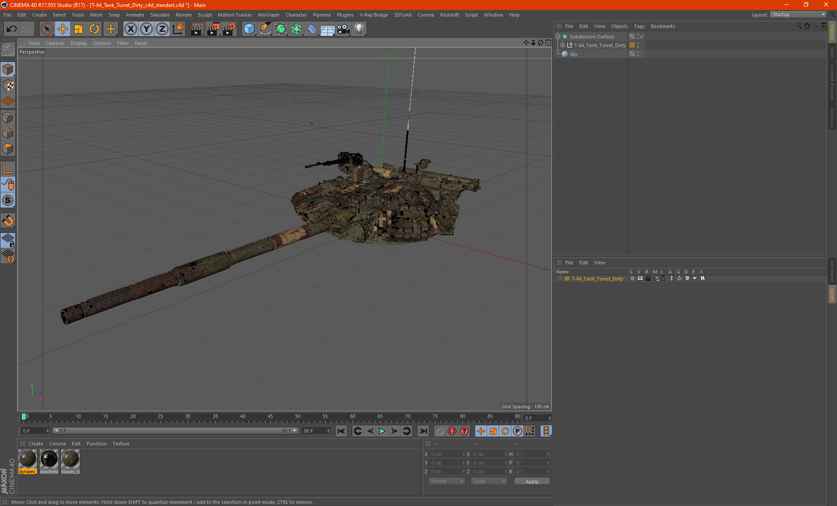The image size is (837, 506).
Task: Go to start of animation
Action: click(341, 431)
